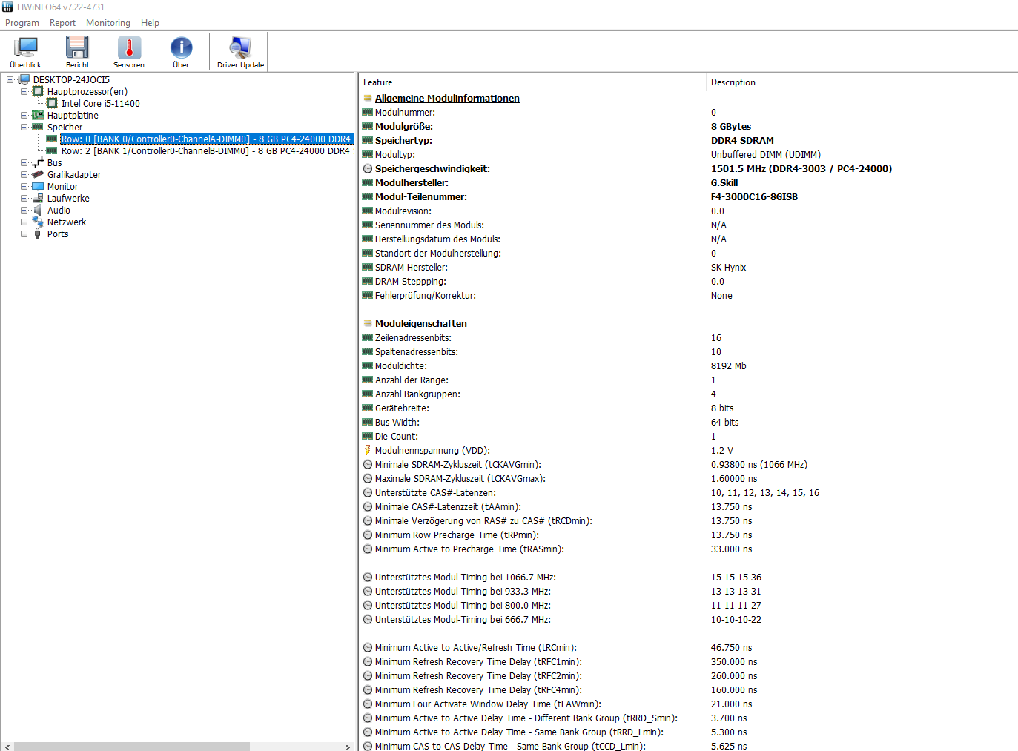Expand the Audio tree node
Viewport: 1018px width, 751px height.
(x=24, y=210)
